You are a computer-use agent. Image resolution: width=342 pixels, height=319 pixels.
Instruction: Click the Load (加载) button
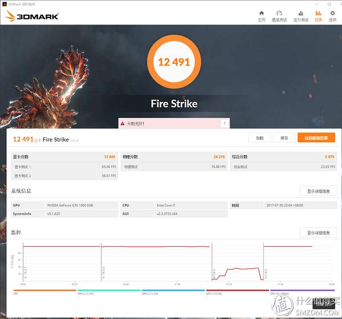click(x=259, y=138)
